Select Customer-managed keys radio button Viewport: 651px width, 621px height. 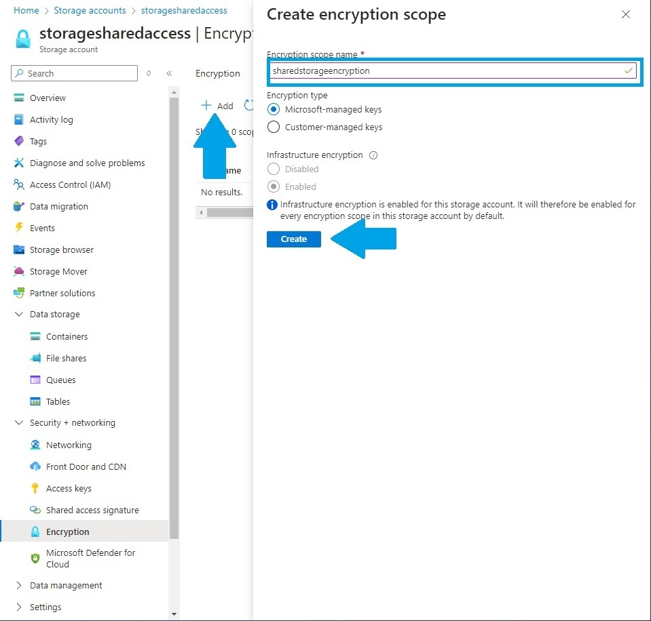[273, 127]
